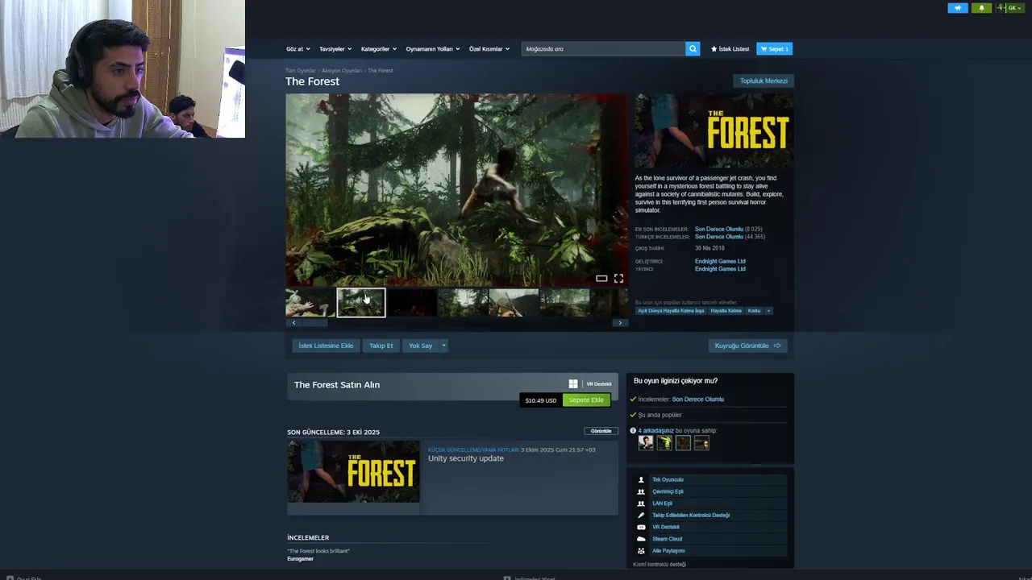Click the plus add tag button
The width and height of the screenshot is (1032, 580).
click(x=768, y=311)
